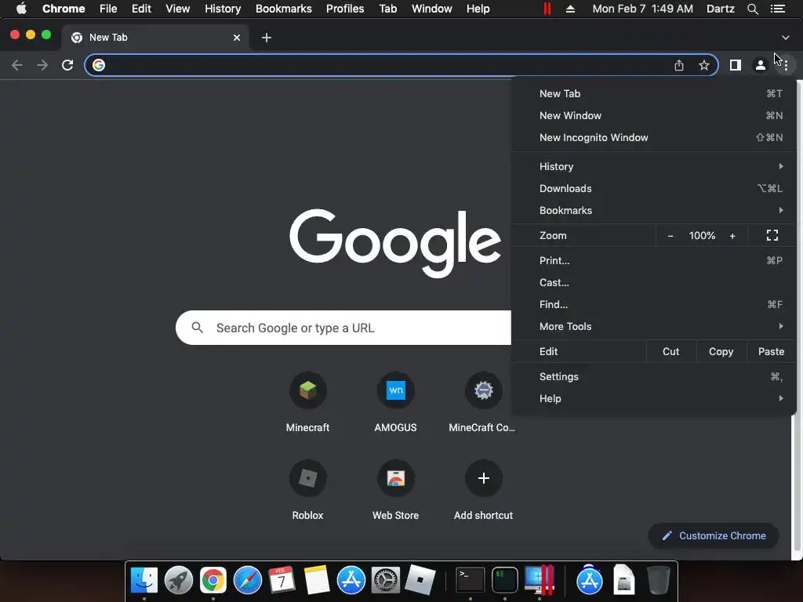Open the Minecraft shortcut
Screen dimensions: 803x602
(x=307, y=402)
